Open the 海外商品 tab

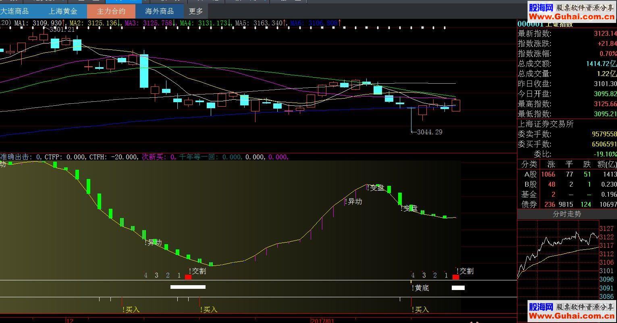tap(159, 11)
